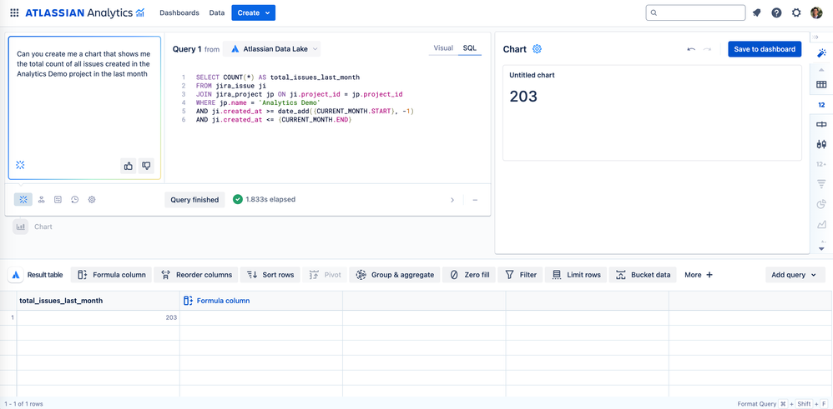Screen dimensions: 833x409
Task: Select the Result table tab
Action: [x=38, y=275]
